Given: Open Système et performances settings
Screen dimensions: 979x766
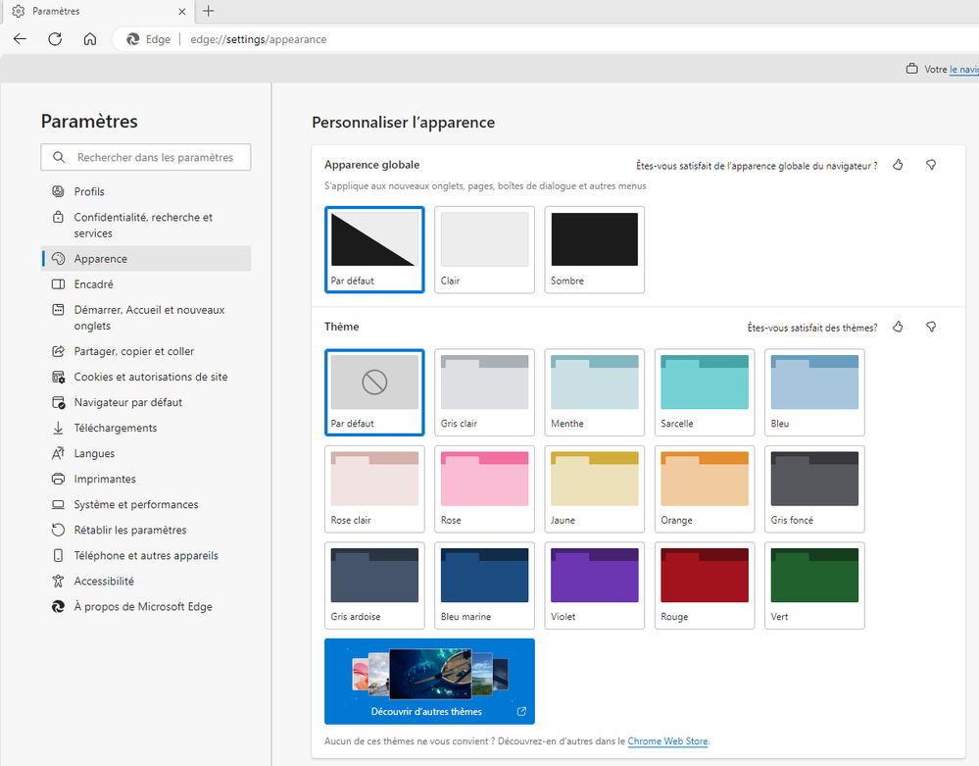Looking at the screenshot, I should pyautogui.click(x=146, y=504).
